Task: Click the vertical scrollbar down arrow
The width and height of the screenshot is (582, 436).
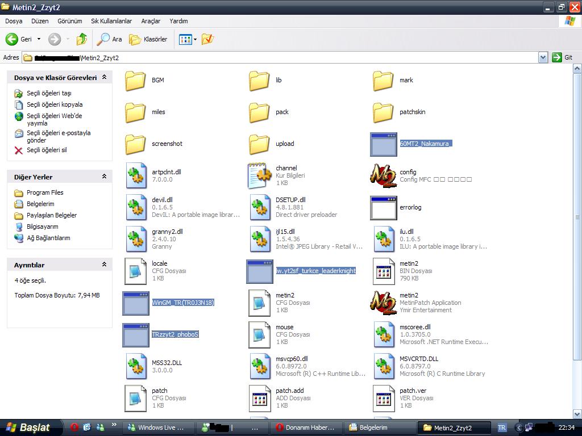Action: 577,414
